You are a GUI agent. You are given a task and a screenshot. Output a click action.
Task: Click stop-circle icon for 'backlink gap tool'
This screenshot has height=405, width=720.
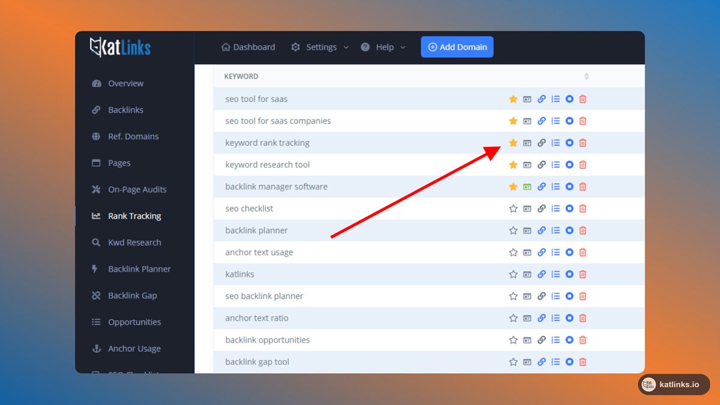[569, 362]
